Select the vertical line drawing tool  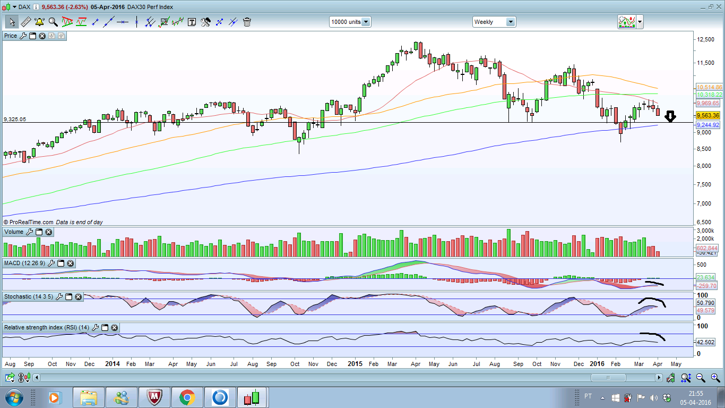(x=136, y=22)
